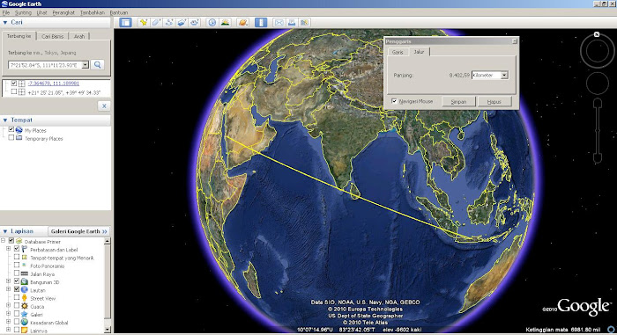617x335 pixels.
Task: Enable the Jalan Raya layer checkbox
Action: pyautogui.click(x=17, y=273)
